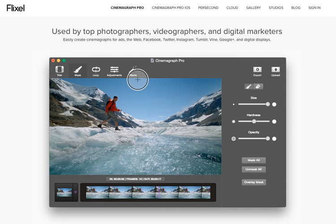
Task: Adjust the Size slider handle
Action: tap(267, 104)
